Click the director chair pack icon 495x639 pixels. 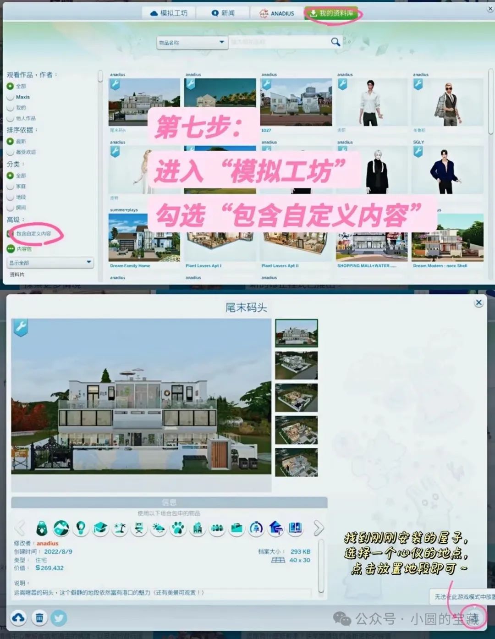(x=139, y=529)
